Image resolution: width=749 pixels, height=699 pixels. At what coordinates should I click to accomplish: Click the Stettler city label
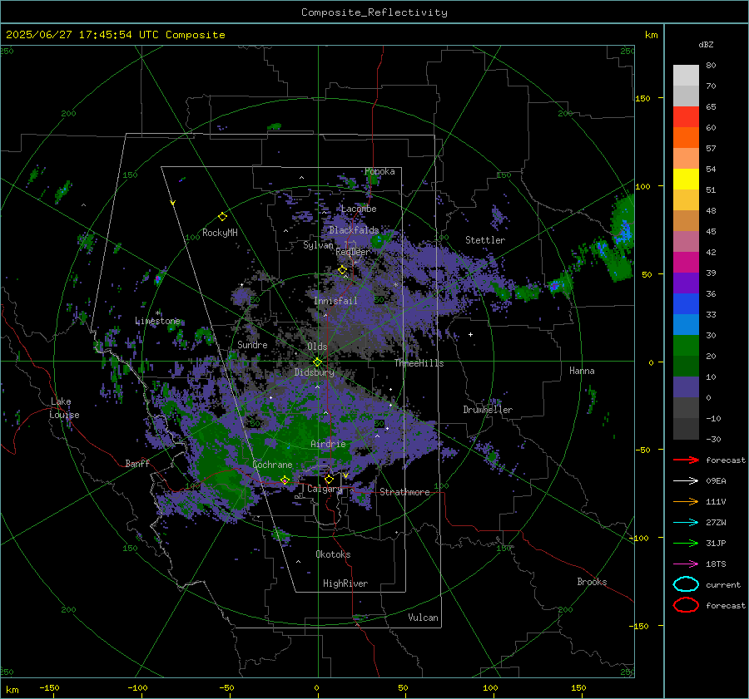[485, 240]
